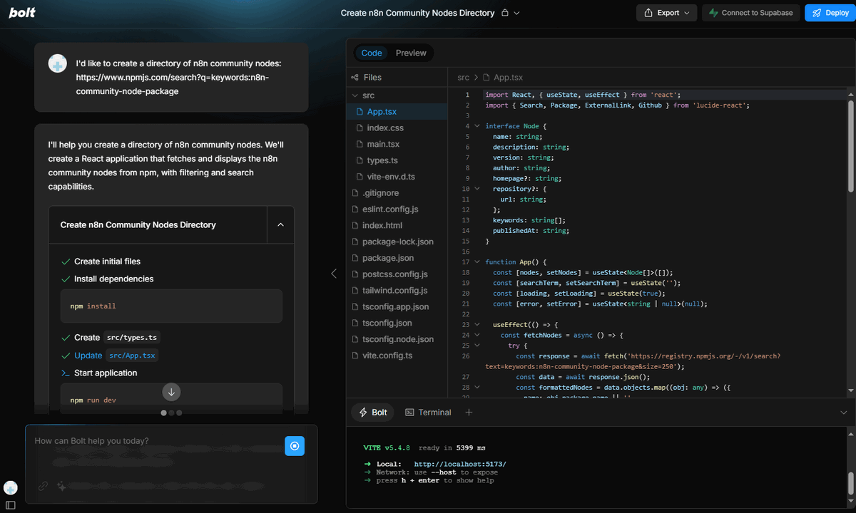
Task: Collapse the src folder in the file tree
Action: [355, 95]
